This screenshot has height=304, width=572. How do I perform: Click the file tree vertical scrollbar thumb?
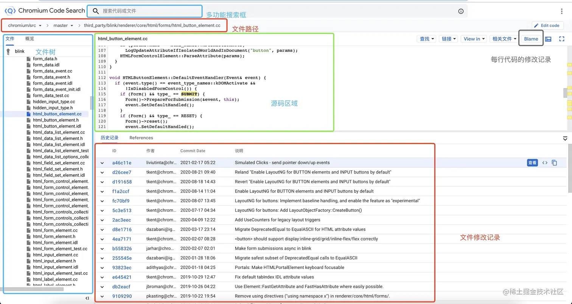coord(91,103)
